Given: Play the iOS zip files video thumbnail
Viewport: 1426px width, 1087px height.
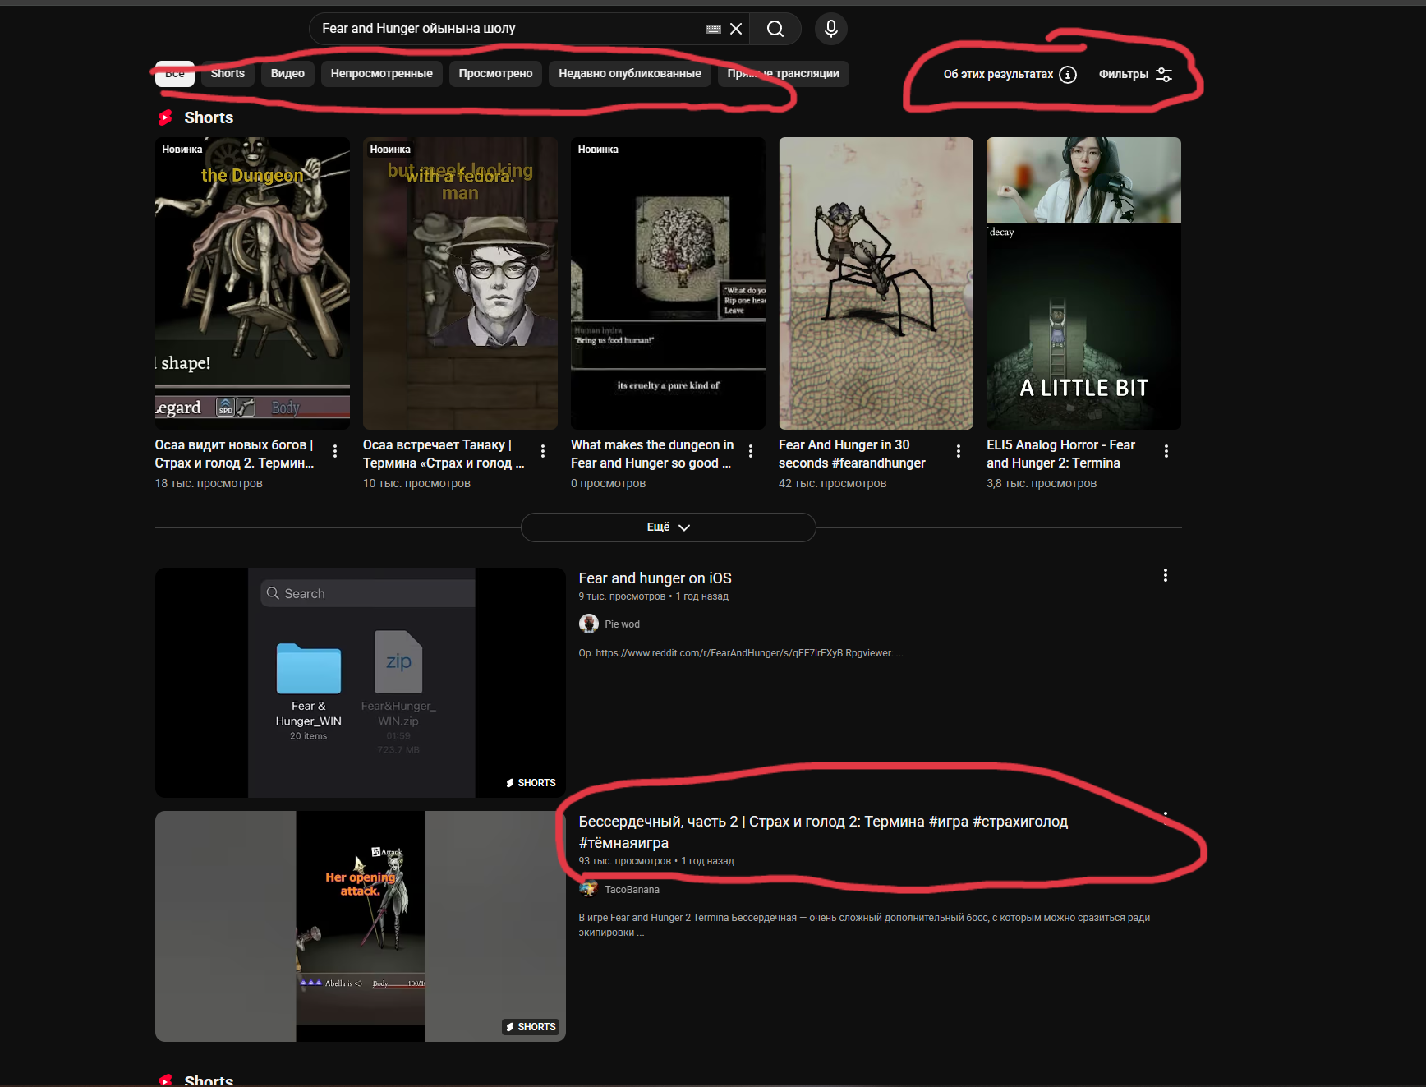Looking at the screenshot, I should 361,683.
